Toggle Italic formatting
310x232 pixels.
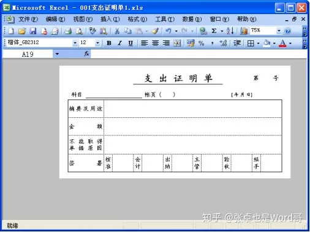[120, 43]
